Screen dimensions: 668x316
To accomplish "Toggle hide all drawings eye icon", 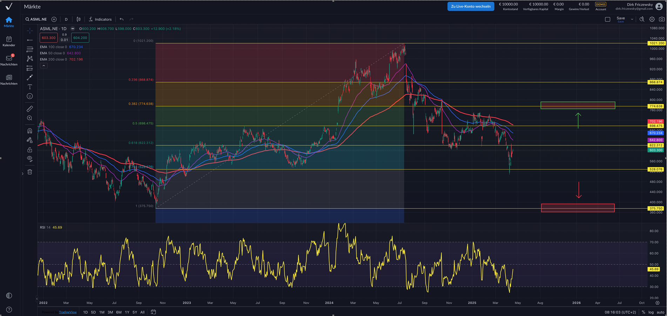I will tap(30, 159).
